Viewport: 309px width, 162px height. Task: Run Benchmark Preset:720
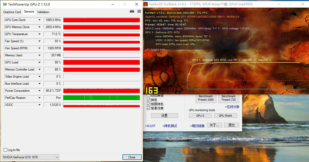228,98
